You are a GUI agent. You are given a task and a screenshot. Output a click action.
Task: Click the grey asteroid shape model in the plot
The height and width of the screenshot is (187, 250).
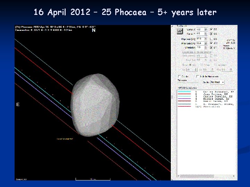(x=95, y=105)
